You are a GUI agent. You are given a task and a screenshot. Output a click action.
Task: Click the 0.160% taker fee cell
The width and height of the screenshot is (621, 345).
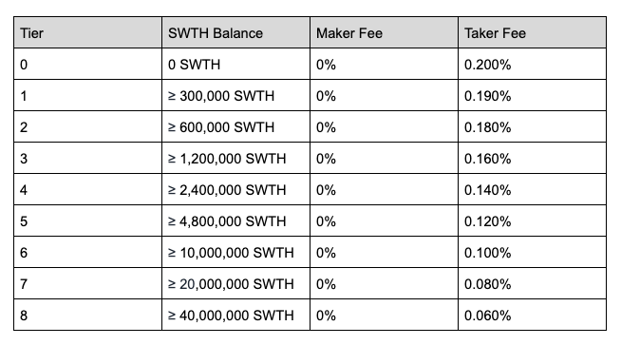click(533, 158)
